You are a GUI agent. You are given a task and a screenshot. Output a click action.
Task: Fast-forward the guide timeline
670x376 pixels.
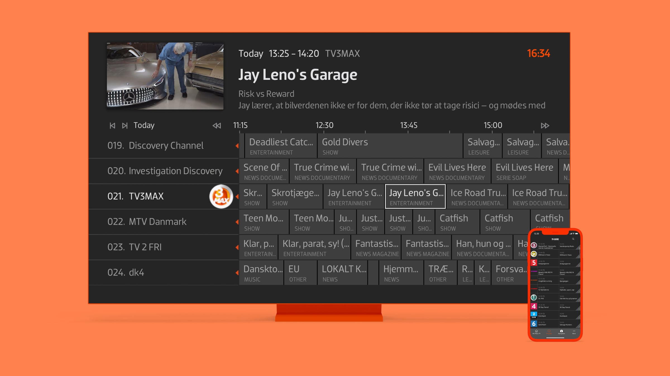pyautogui.click(x=545, y=126)
